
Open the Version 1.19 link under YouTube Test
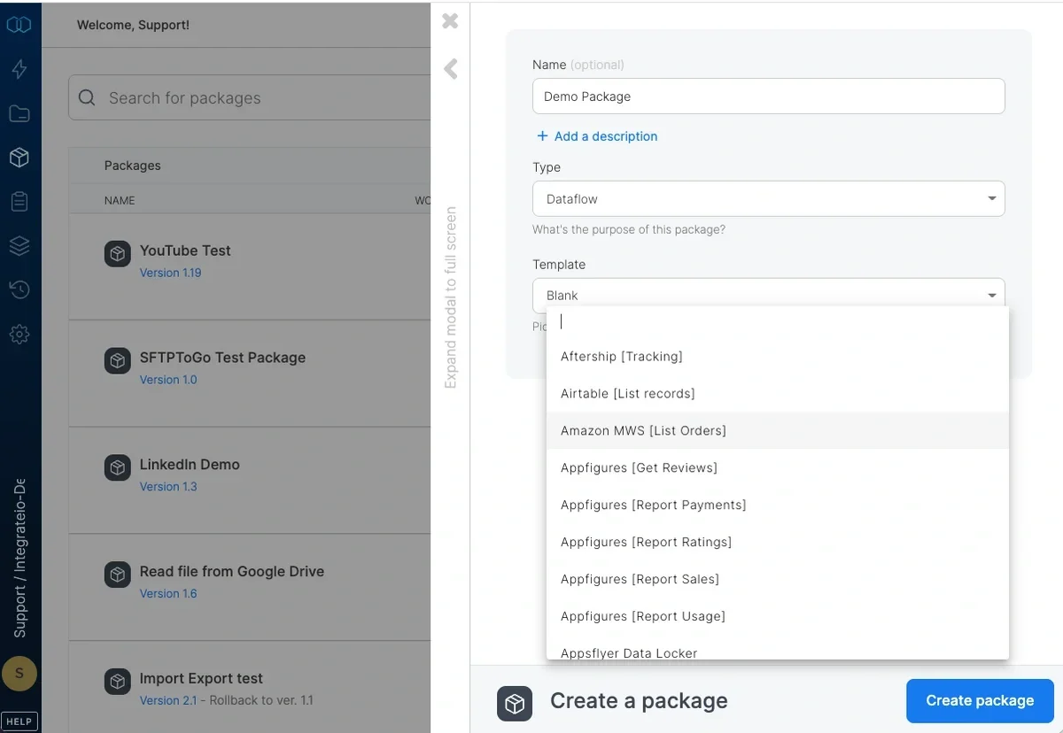coord(170,273)
